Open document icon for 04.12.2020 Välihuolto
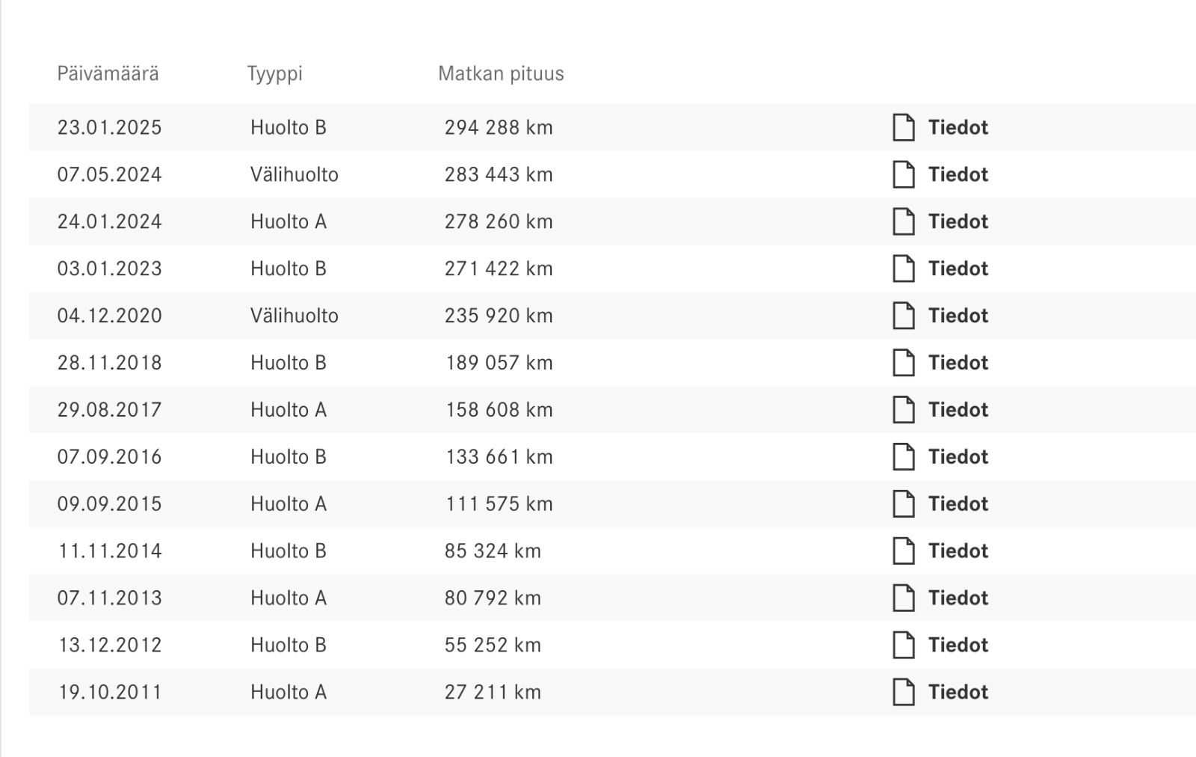Screen dimensions: 1196x757 903,316
